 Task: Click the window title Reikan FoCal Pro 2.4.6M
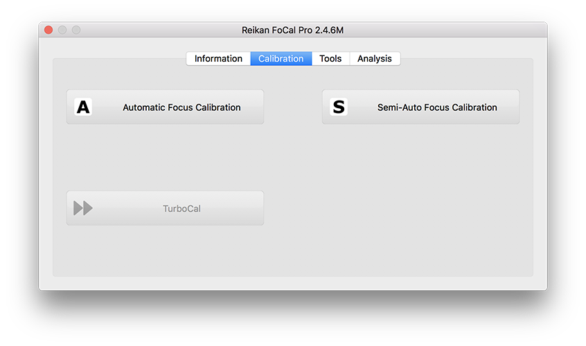(292, 31)
